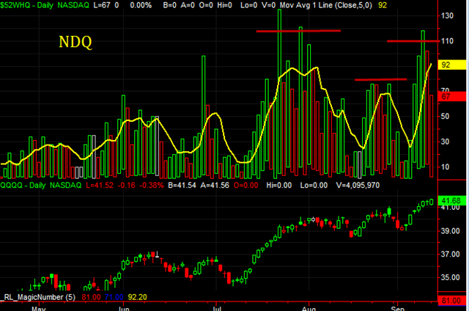Click the A=0 ask value in the top header
This screenshot has width=469, height=311.
(x=188, y=5)
